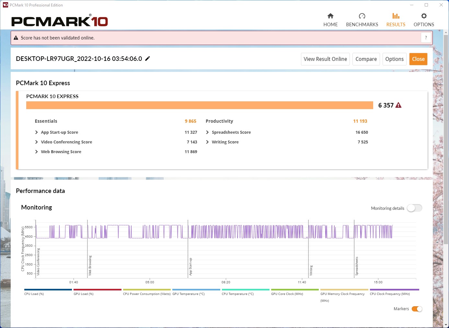This screenshot has height=328, width=449.
Task: Click the red warning triangle beside score 6 357
Action: pos(398,105)
